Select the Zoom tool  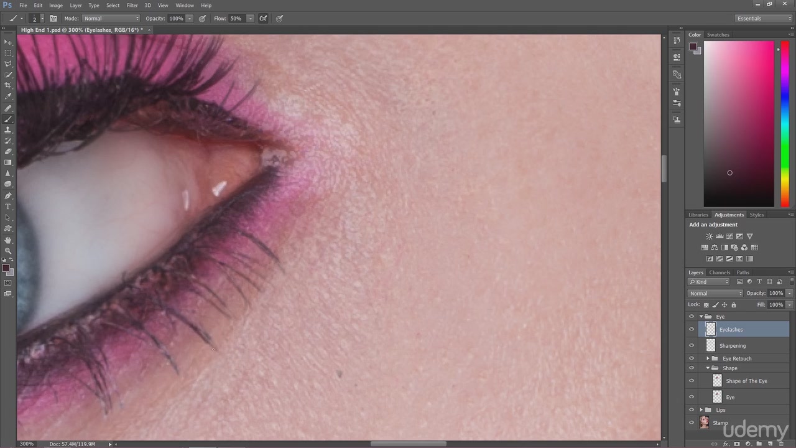click(x=8, y=251)
